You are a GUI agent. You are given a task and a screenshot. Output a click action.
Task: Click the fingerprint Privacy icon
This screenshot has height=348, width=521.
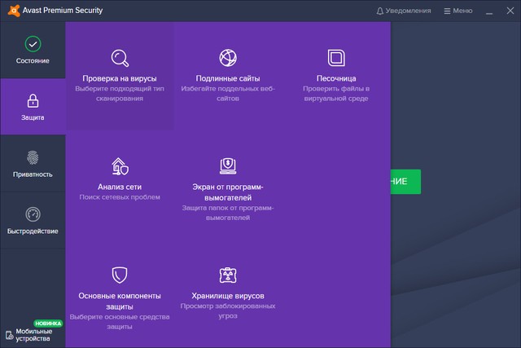click(33, 158)
